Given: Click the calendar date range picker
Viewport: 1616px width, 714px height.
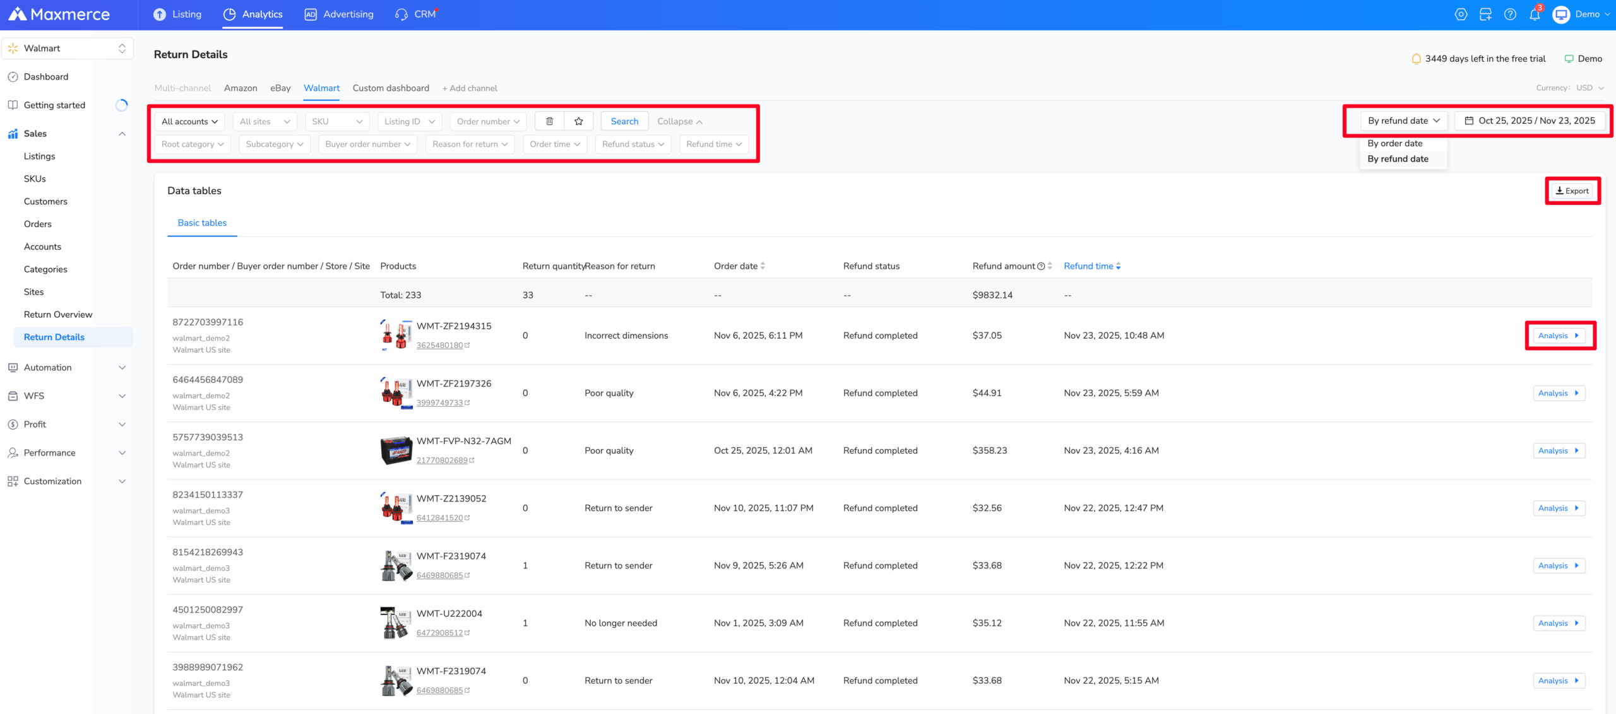Looking at the screenshot, I should [1530, 120].
